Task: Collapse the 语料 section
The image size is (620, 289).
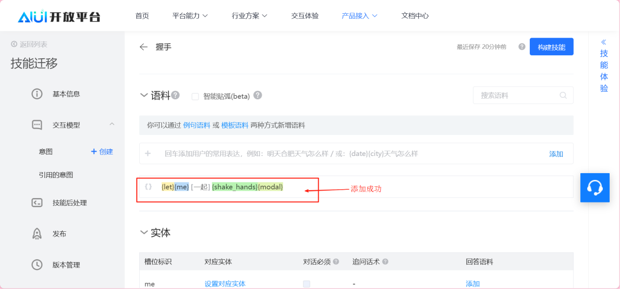Action: 144,95
